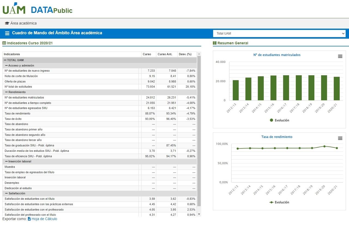Image resolution: width=349 pixels, height=225 pixels.
Task: Click the Resumen General grid icon
Action: click(215, 43)
